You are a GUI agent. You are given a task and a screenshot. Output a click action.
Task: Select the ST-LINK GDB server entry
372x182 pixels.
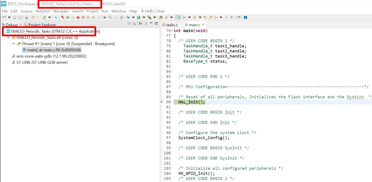40,63
